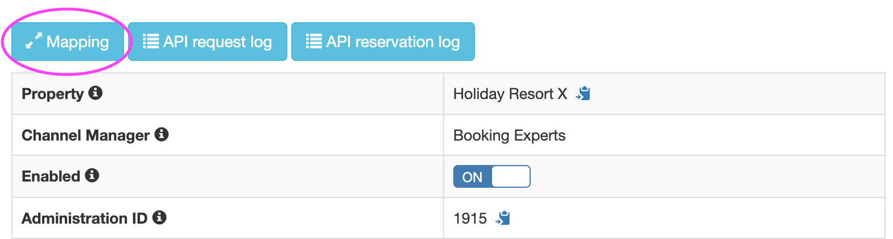
Task: Click the Booking Experts value
Action: 510,135
